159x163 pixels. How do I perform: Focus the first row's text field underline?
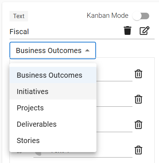coord(114,76)
